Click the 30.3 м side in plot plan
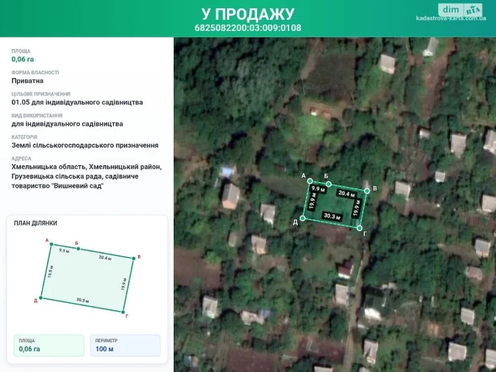 [x=82, y=300]
